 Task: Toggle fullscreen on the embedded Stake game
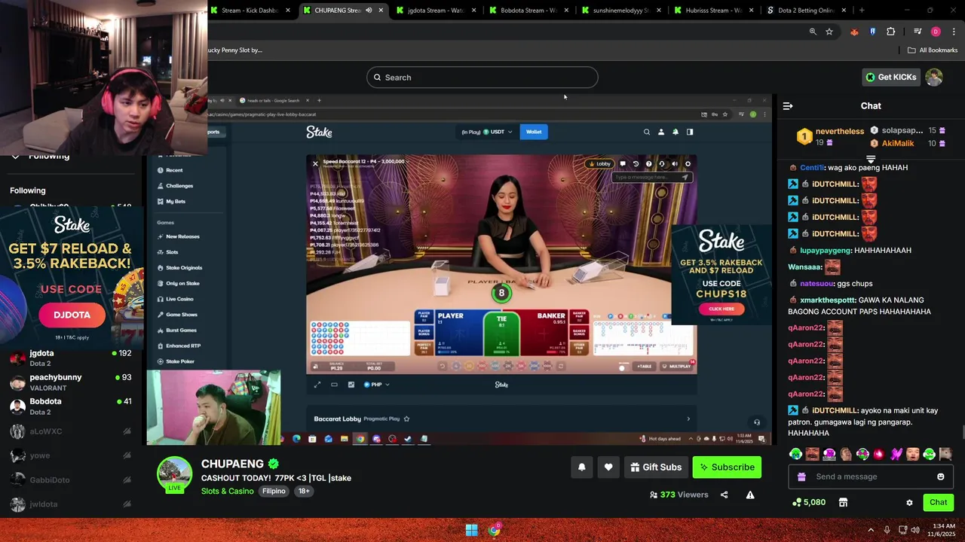(x=317, y=385)
